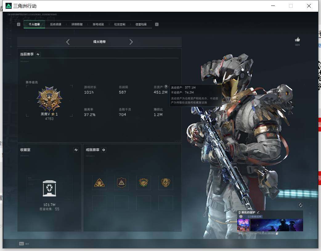Click the refresh character model icon
Viewport: 321px width, 251px height.
pyautogui.click(x=301, y=205)
